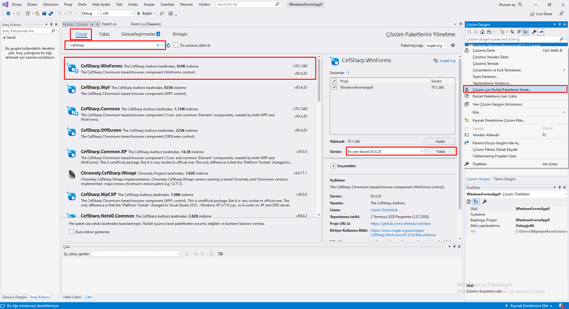
Task: Switch to the Takım Gezgini tab
Action: [x=504, y=179]
